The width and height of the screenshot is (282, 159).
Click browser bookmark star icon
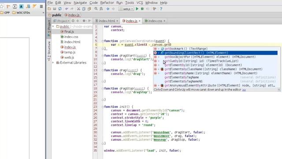(2, 7)
